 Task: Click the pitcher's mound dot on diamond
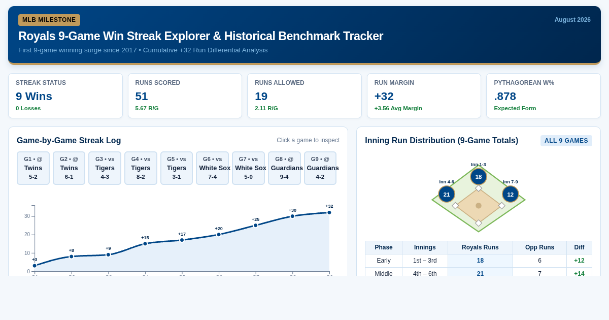(479, 206)
